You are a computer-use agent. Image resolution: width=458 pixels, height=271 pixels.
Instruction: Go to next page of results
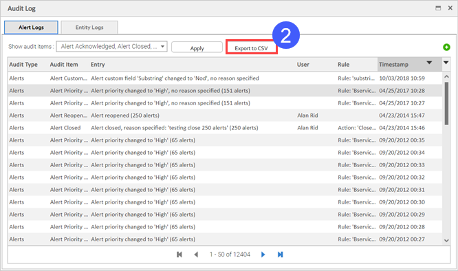(x=263, y=254)
